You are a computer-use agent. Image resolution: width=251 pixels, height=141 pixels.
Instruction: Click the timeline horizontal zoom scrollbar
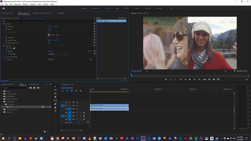(x=71, y=130)
